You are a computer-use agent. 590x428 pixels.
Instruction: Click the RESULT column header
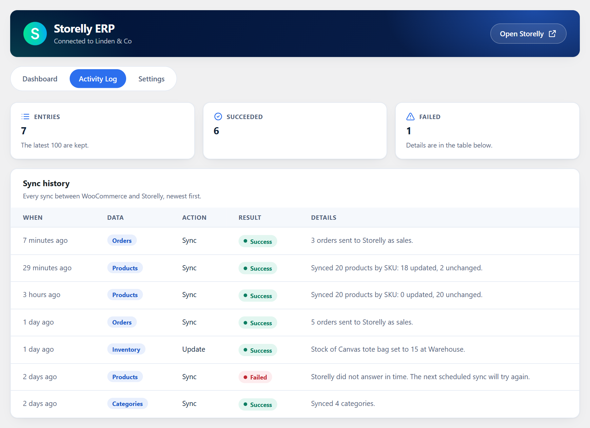click(x=250, y=218)
